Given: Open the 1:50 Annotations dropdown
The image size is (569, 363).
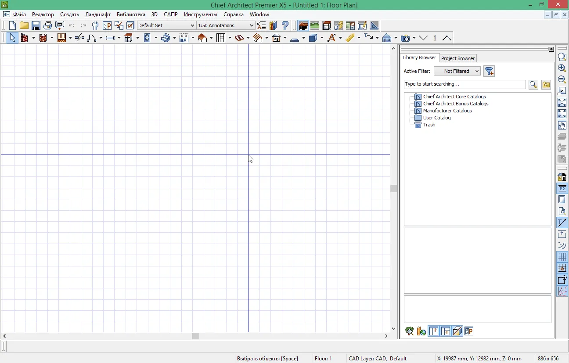Looking at the screenshot, I should [226, 25].
